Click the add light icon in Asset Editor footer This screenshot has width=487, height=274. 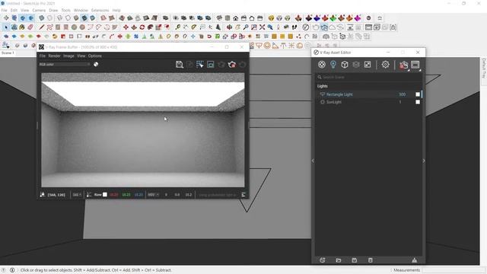pos(323,260)
